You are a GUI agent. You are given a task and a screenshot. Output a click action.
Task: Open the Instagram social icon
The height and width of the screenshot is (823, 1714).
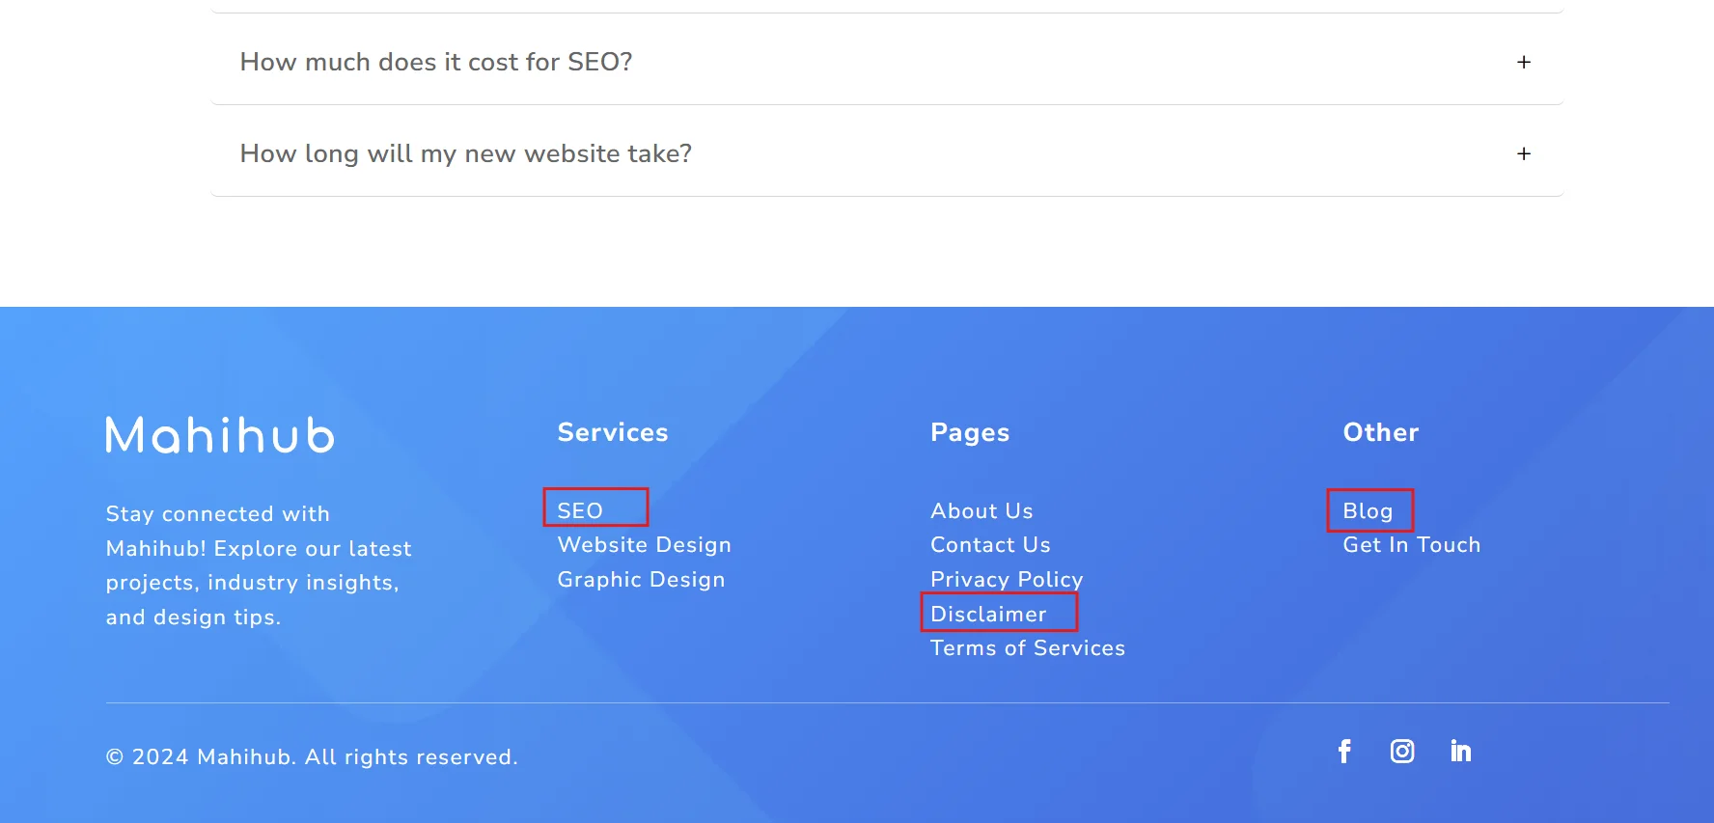(1402, 751)
